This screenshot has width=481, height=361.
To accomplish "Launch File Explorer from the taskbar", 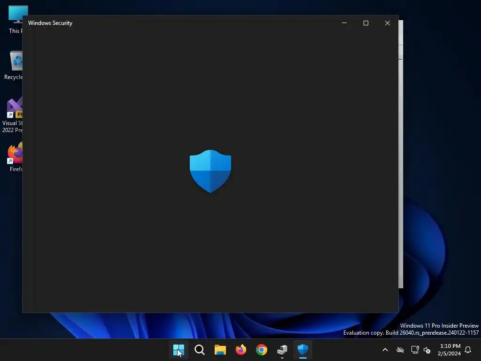I will point(220,350).
